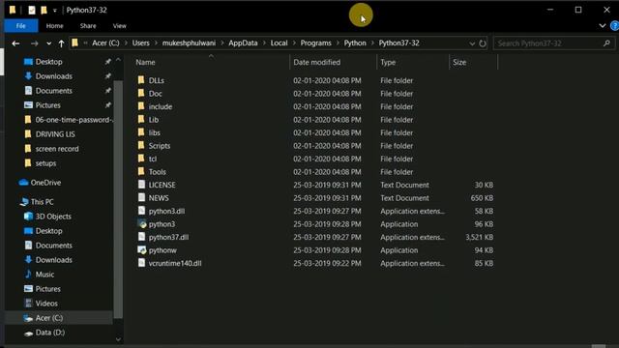Go forward using the forward arrow

click(35, 43)
